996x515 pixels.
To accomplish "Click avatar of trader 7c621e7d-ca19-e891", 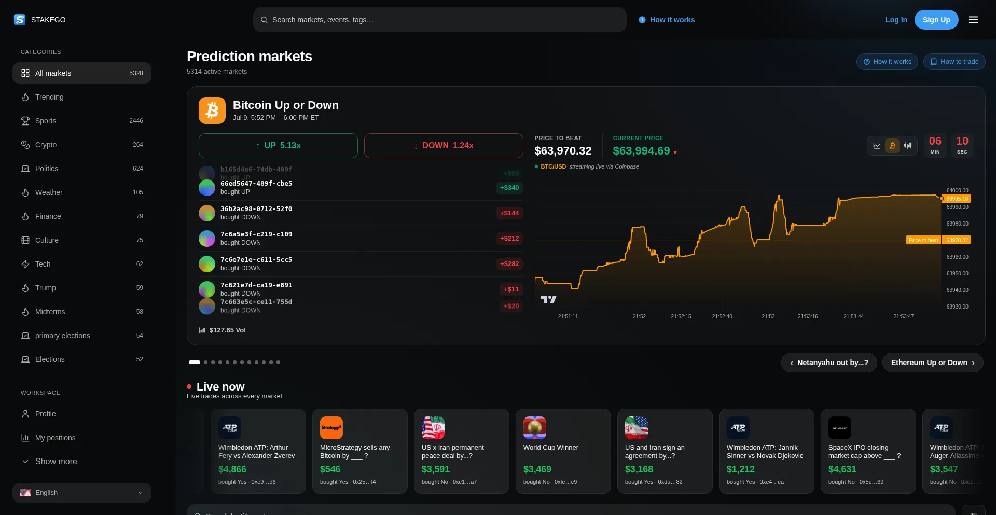I will click(207, 289).
